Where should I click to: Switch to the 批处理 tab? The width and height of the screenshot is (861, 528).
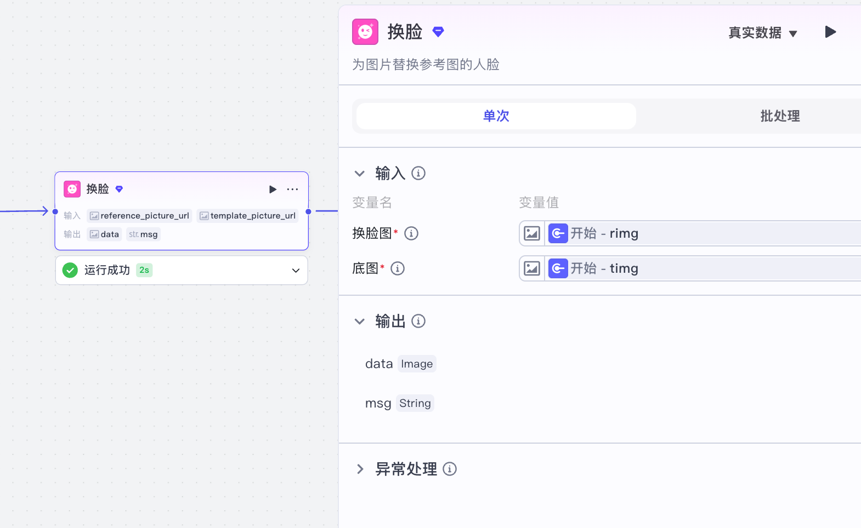[779, 116]
